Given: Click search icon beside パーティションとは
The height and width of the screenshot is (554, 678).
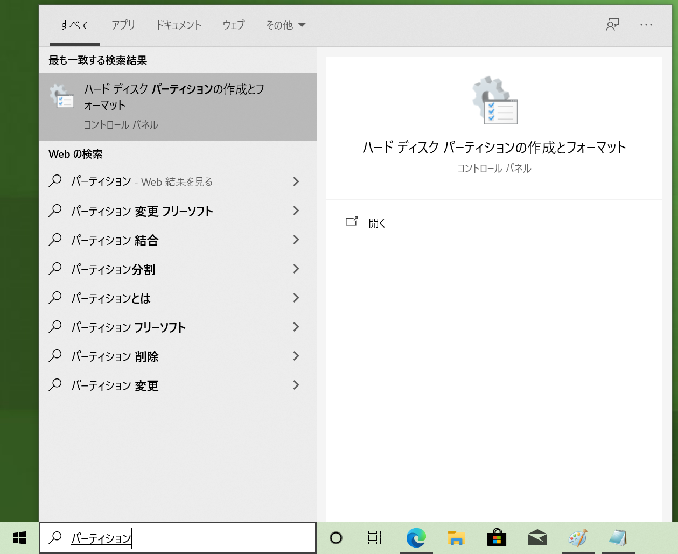Looking at the screenshot, I should click(x=55, y=298).
